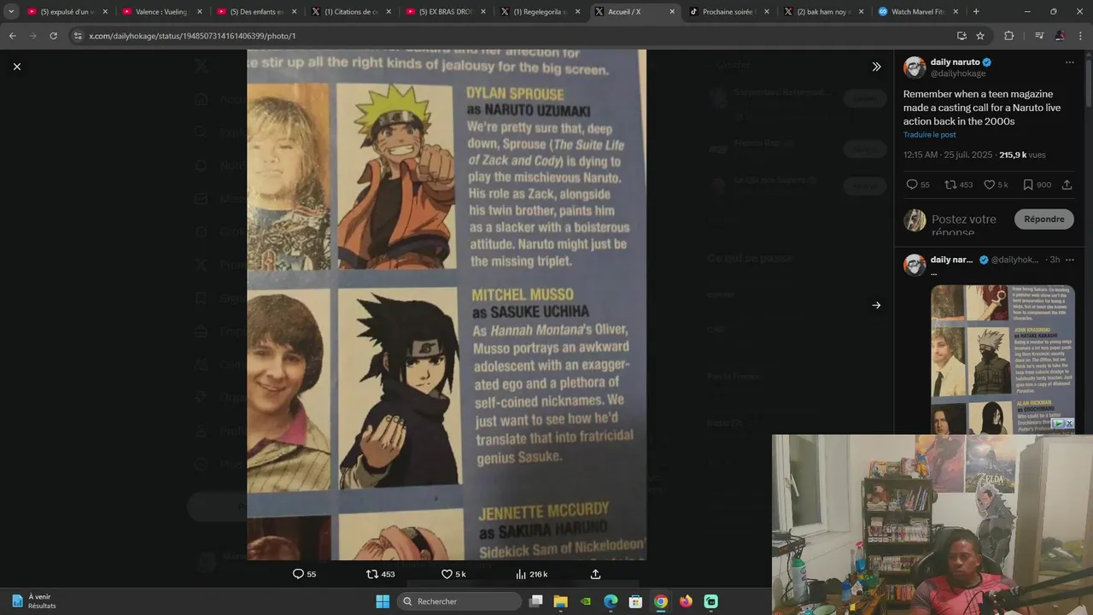Switch to the Valence : Vueling tab
The height and width of the screenshot is (615, 1093).
[x=160, y=12]
